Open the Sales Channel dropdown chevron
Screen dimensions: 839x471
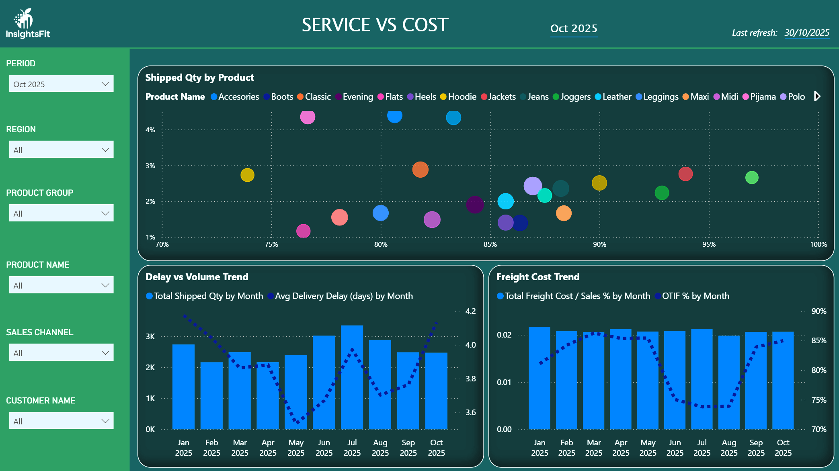click(x=105, y=353)
